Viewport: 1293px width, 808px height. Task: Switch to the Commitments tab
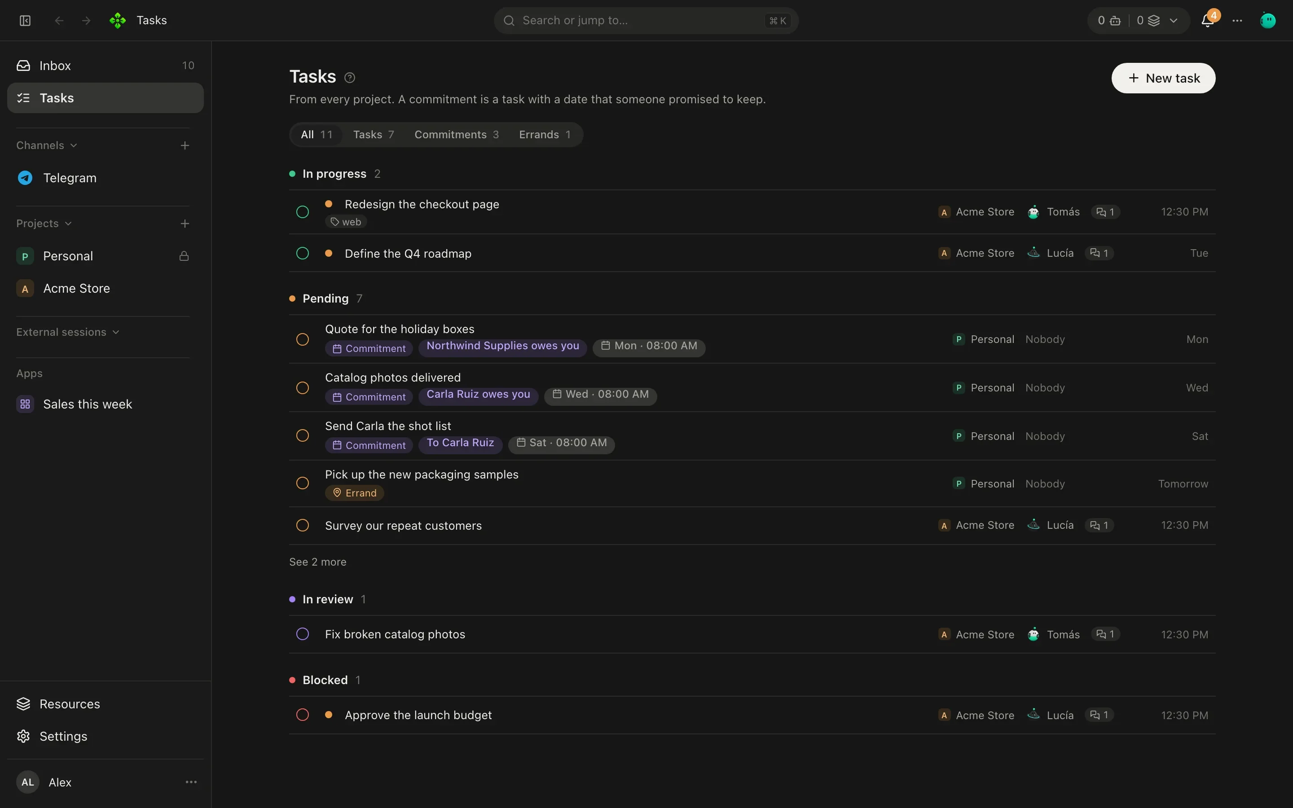click(x=456, y=135)
